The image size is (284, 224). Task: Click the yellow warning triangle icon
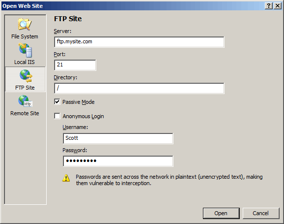coord(66,178)
